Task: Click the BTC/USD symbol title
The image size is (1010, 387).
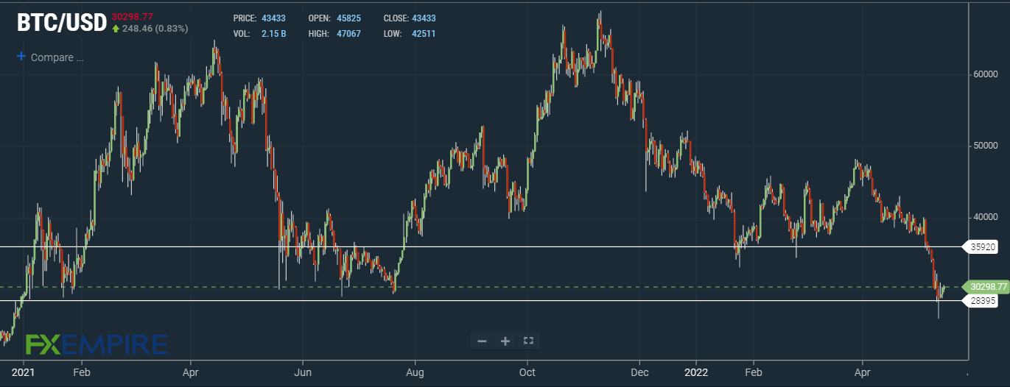Action: pos(62,24)
